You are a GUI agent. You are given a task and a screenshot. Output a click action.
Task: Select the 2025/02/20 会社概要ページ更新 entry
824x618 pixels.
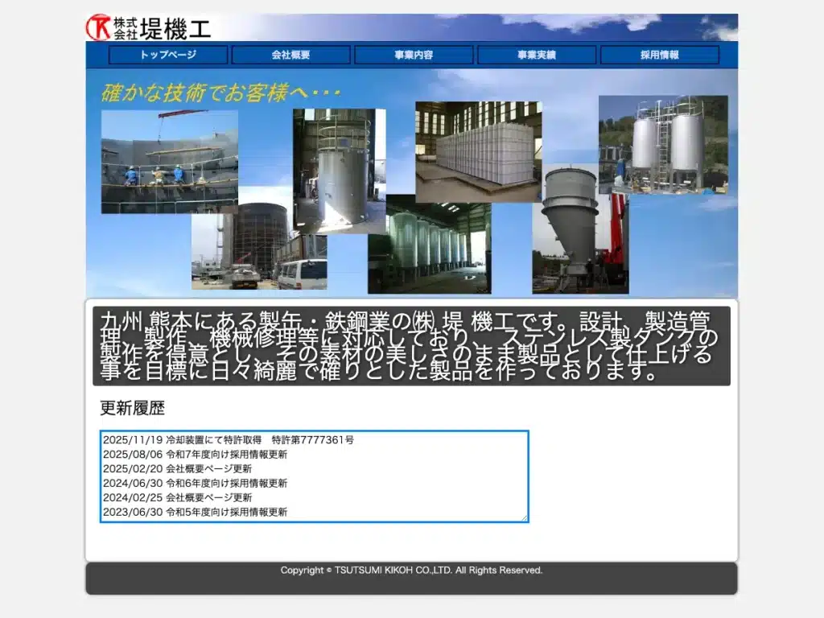pos(177,469)
